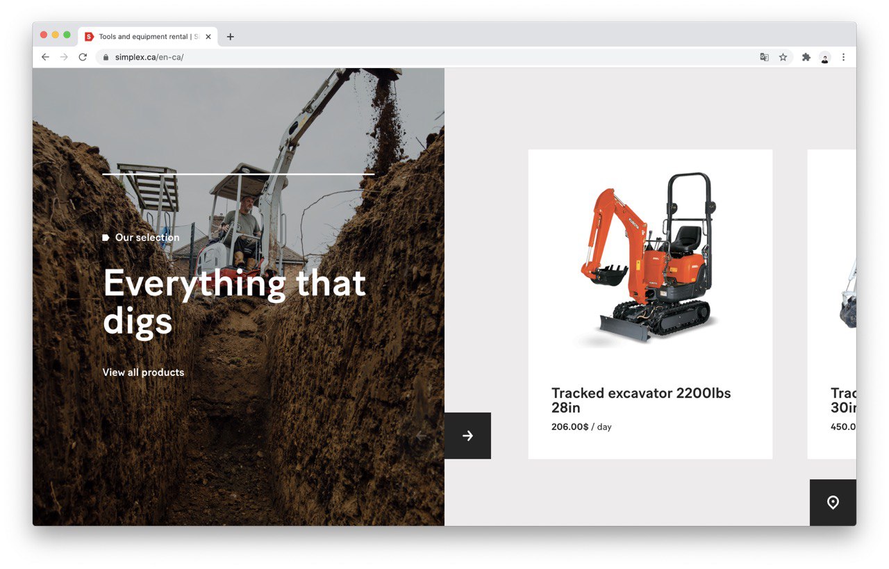This screenshot has width=889, height=569.
Task: Open the Tracked excavator 2200lbs 28in title
Action: point(641,400)
